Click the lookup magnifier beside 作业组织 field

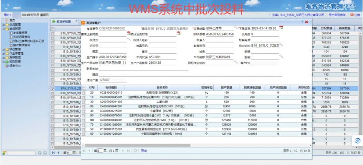click(x=281, y=45)
